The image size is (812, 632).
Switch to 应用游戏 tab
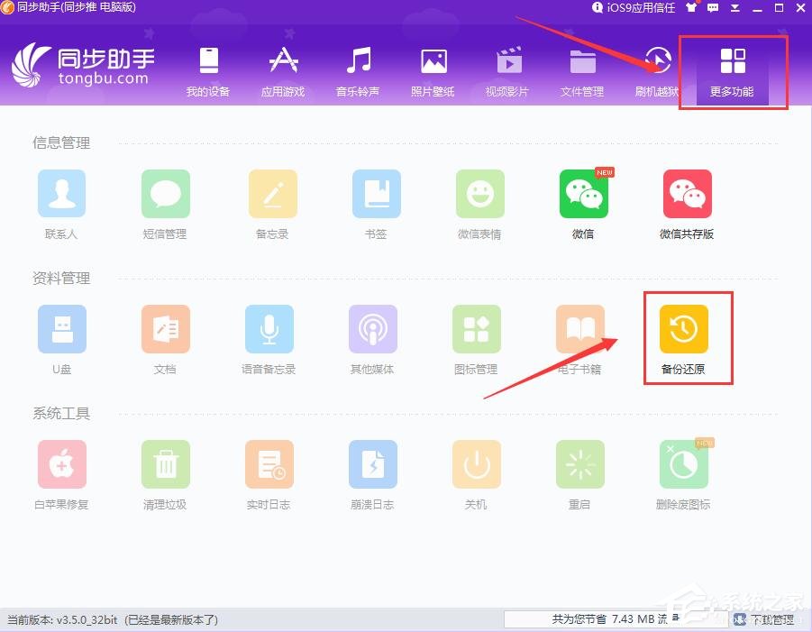click(283, 71)
